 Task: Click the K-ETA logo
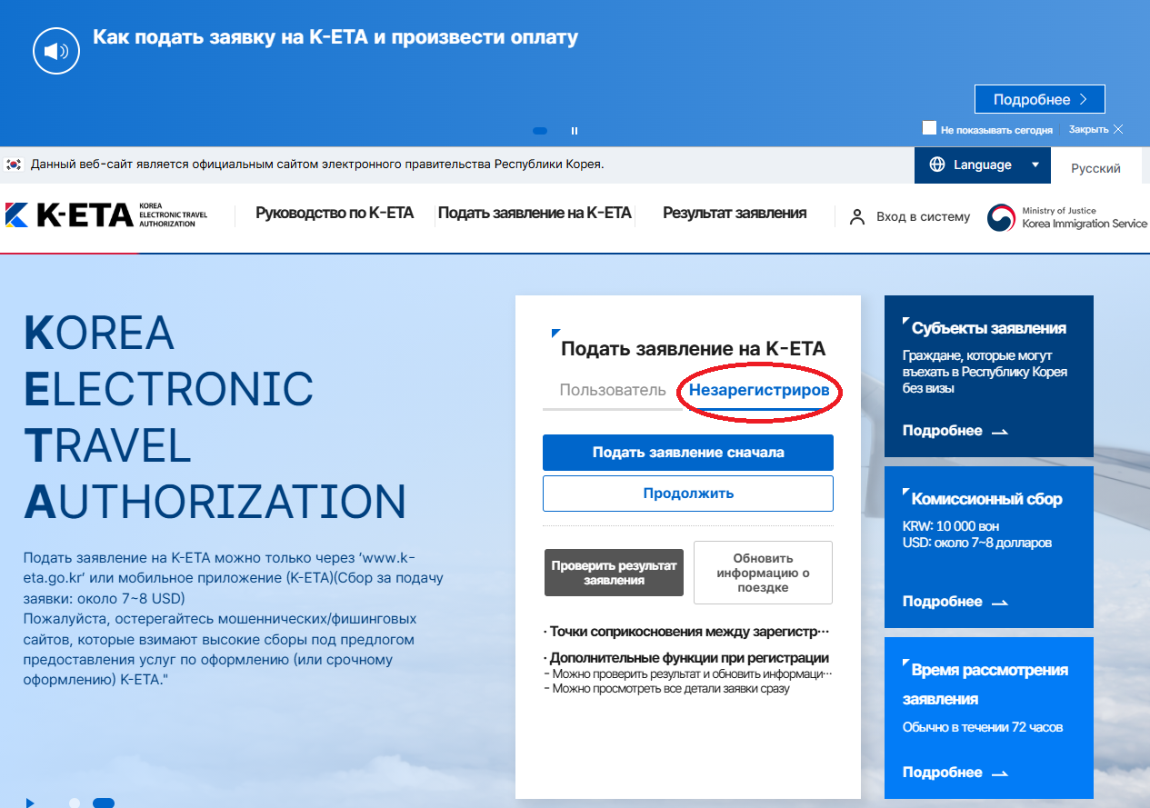click(x=106, y=214)
